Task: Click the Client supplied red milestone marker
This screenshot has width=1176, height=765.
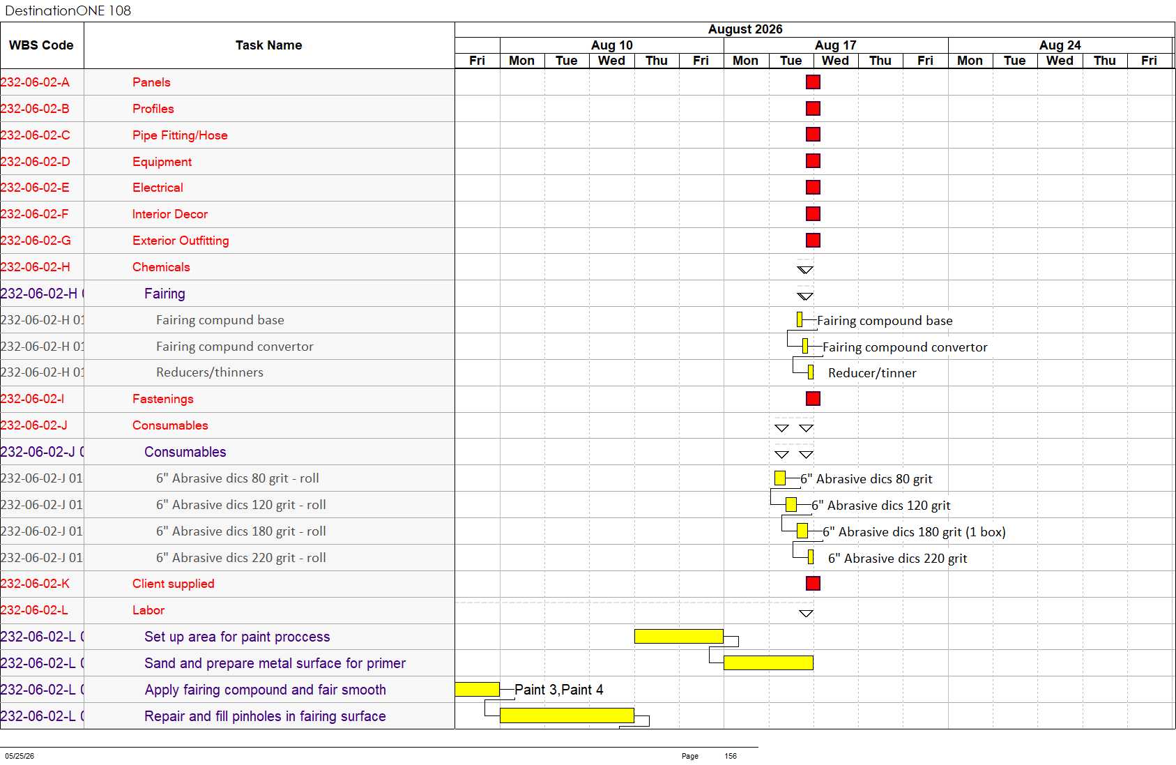Action: [x=813, y=584]
